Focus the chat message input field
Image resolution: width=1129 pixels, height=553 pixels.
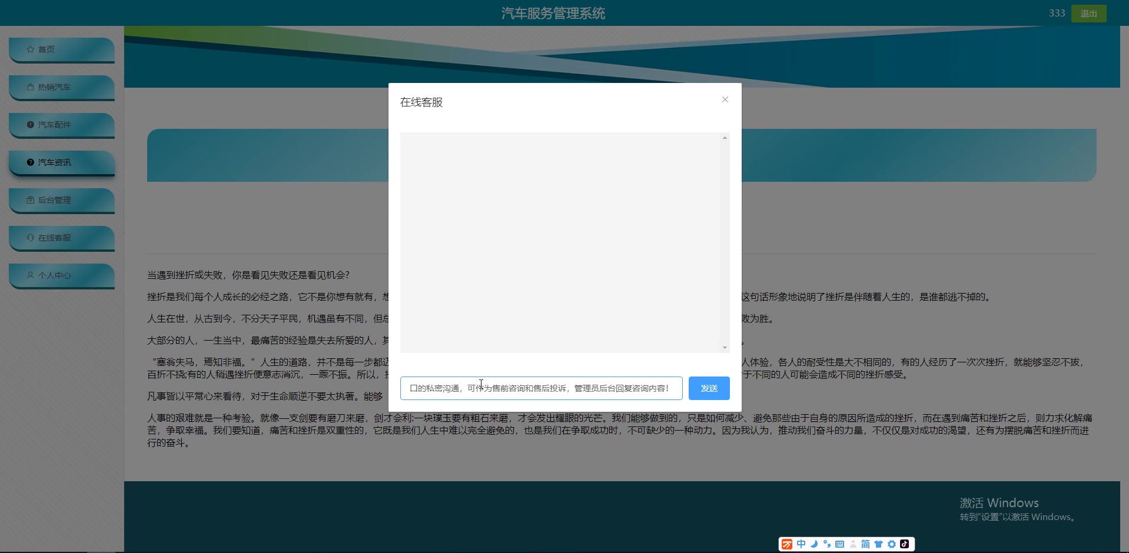click(542, 388)
